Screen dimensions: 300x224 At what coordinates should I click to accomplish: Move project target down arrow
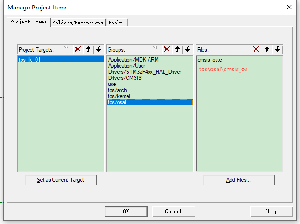point(99,49)
